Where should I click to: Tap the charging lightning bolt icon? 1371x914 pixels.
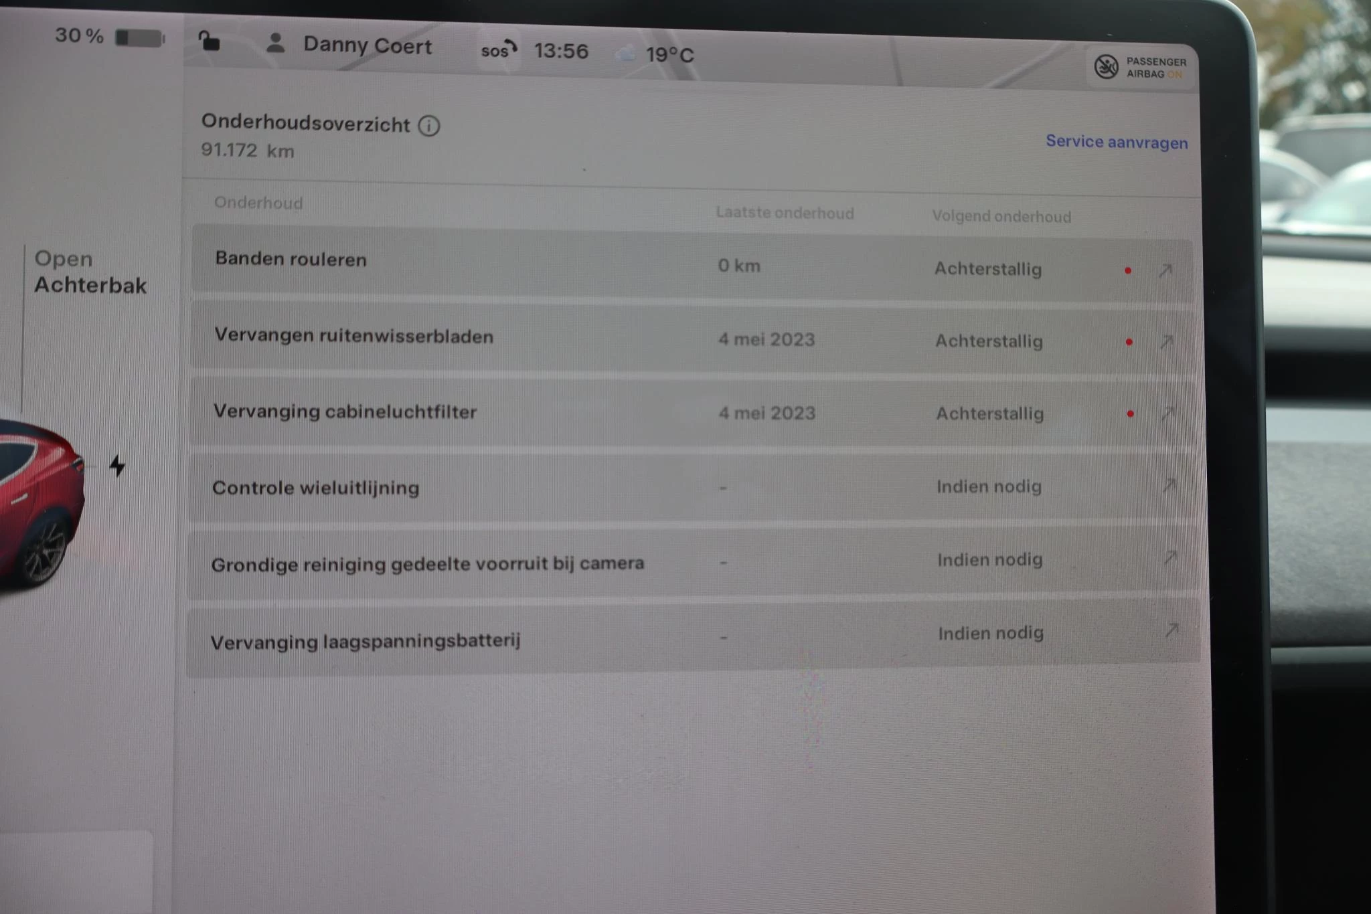[x=117, y=466]
